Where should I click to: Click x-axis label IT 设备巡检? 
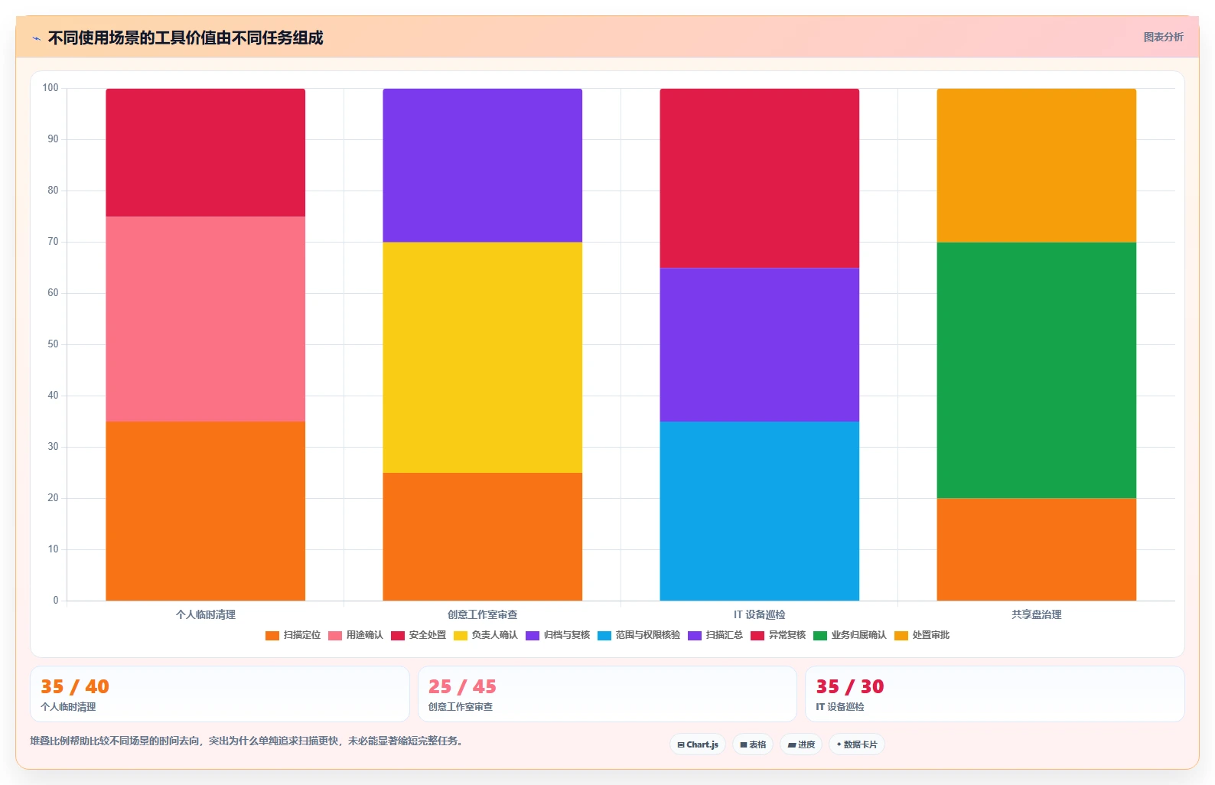759,614
